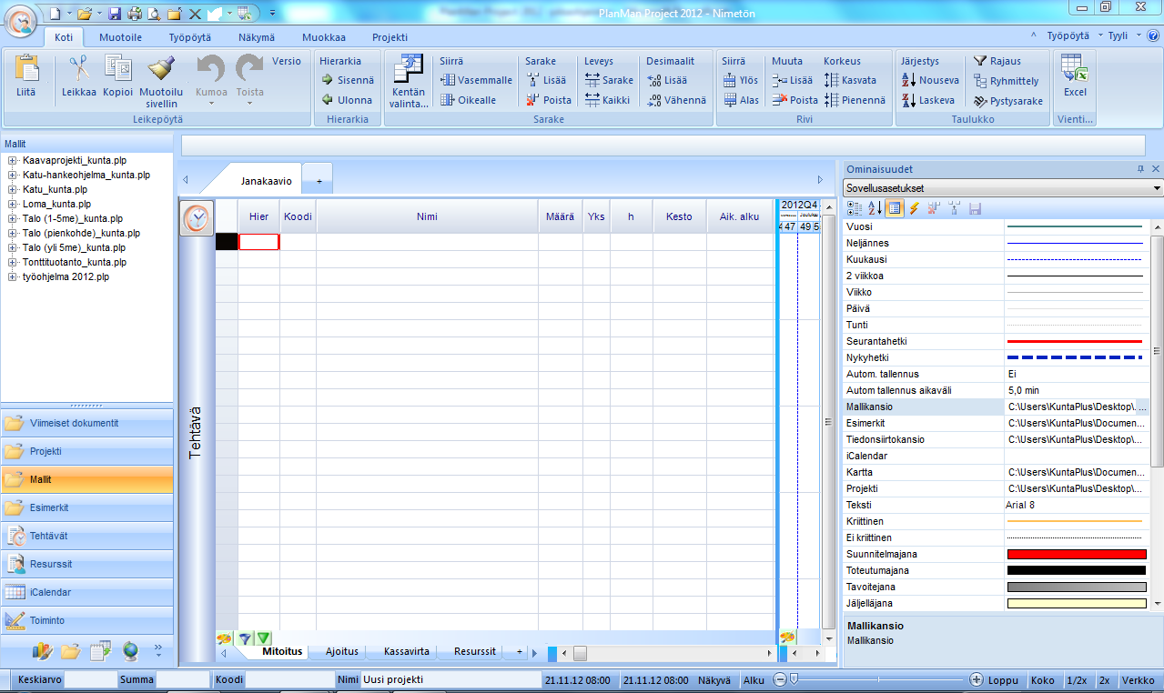
Task: Select the Ajoitus bottom tab
Action: coord(342,651)
